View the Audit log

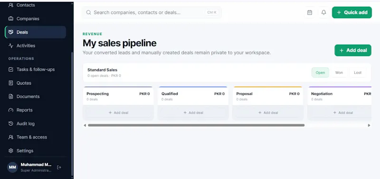35,124
